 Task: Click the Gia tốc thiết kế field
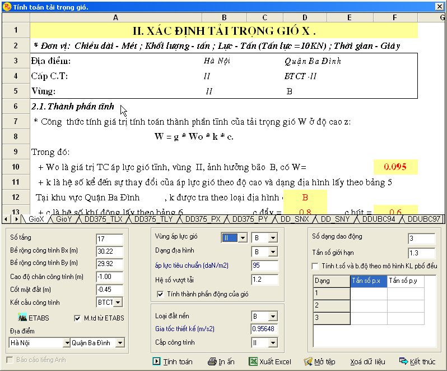pos(264,329)
